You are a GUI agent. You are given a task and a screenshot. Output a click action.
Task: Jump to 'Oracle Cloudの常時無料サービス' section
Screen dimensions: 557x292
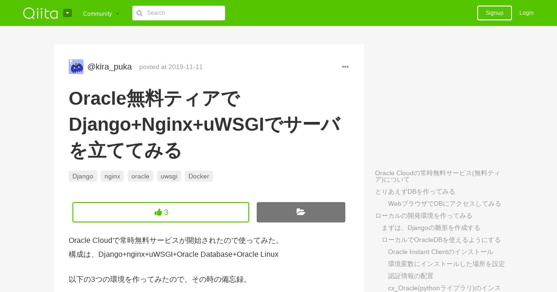coord(438,176)
